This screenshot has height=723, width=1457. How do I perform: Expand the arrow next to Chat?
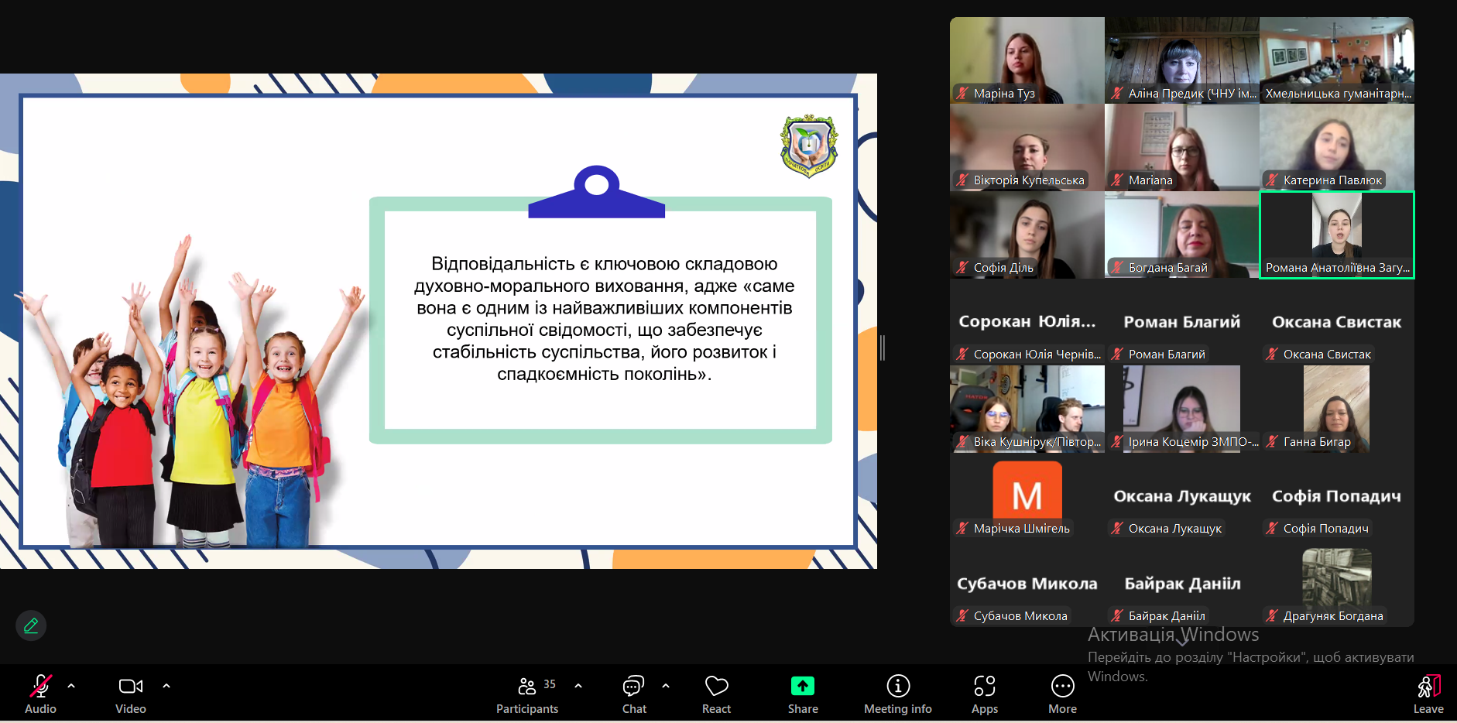click(x=666, y=686)
